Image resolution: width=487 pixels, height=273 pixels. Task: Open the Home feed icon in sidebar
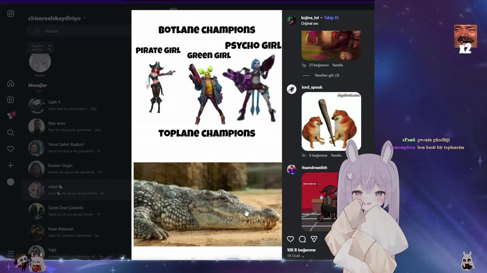[11, 83]
